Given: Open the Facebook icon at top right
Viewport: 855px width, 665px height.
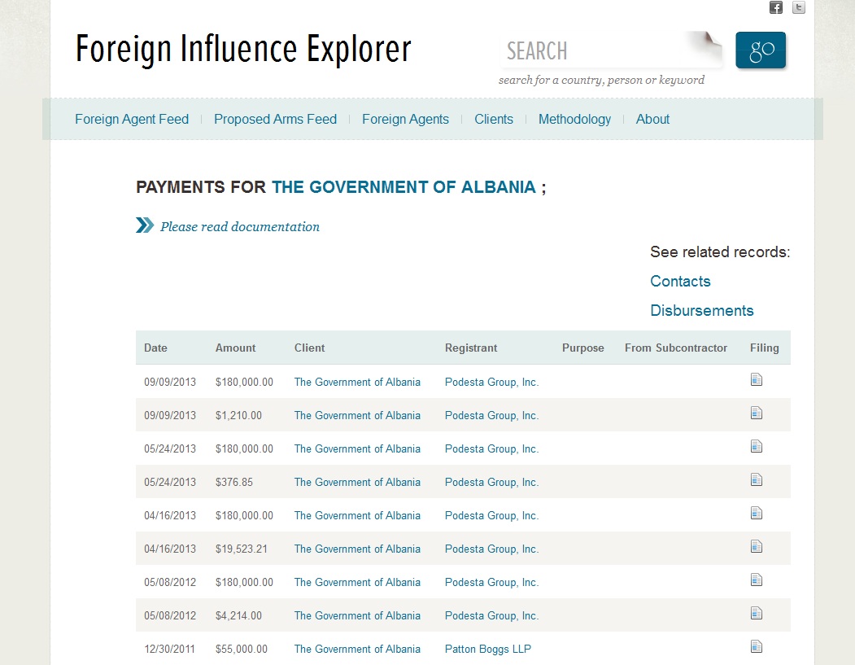Looking at the screenshot, I should (775, 7).
